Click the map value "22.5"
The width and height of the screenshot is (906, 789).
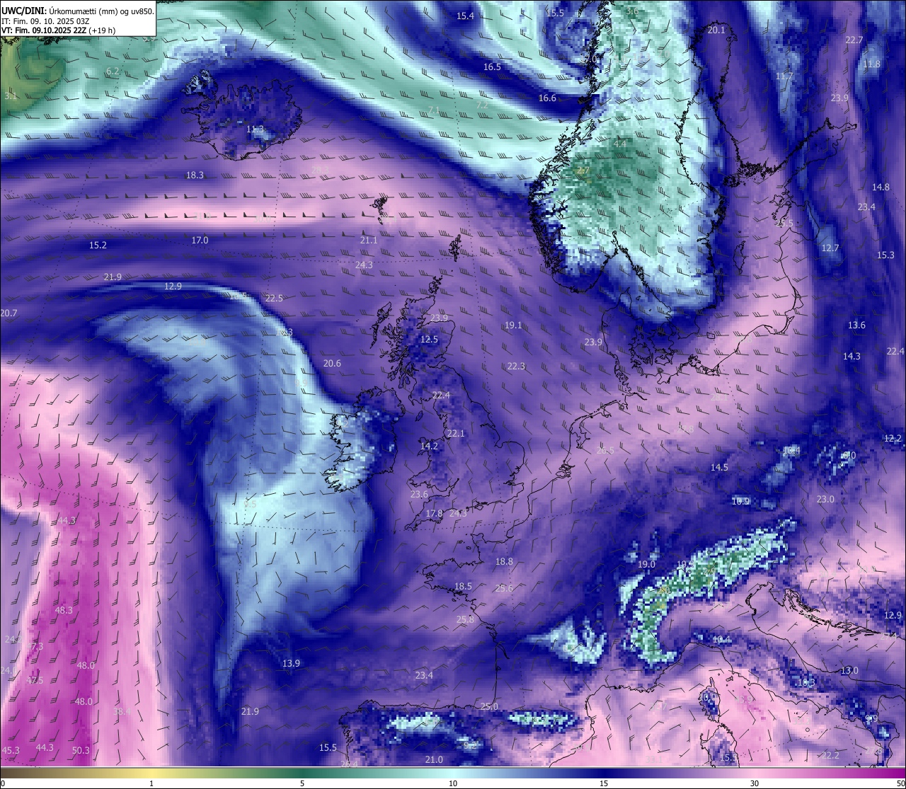274,298
